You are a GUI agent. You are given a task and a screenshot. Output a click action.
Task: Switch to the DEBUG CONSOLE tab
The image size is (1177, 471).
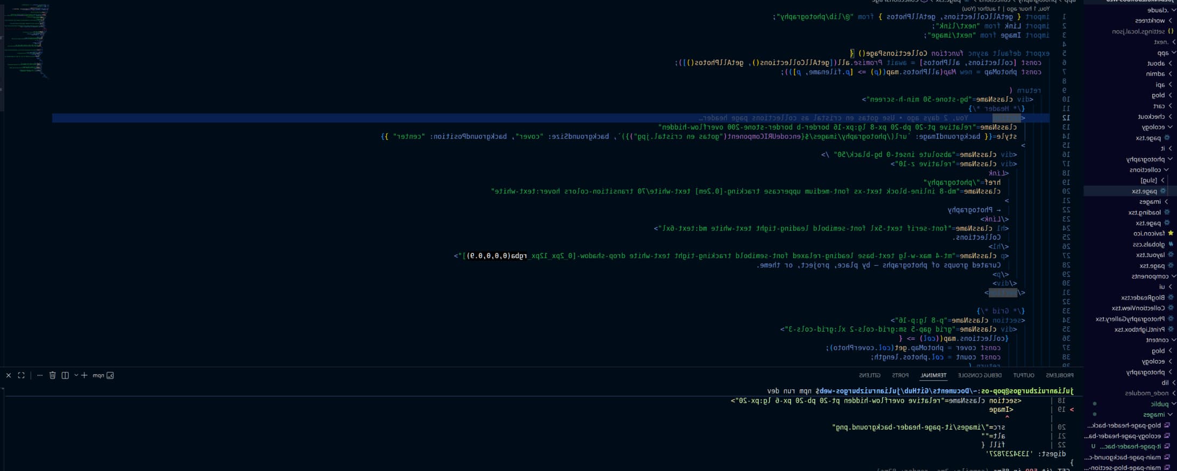(980, 375)
